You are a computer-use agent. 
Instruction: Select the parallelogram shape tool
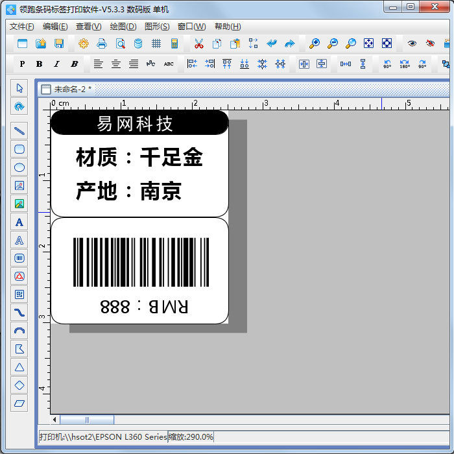click(x=19, y=403)
